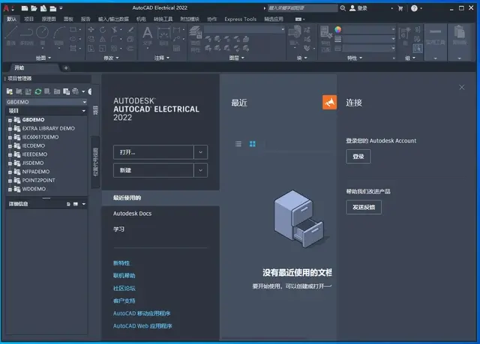Click the 登录 sign-in button under Autodesk Account

tap(358, 157)
